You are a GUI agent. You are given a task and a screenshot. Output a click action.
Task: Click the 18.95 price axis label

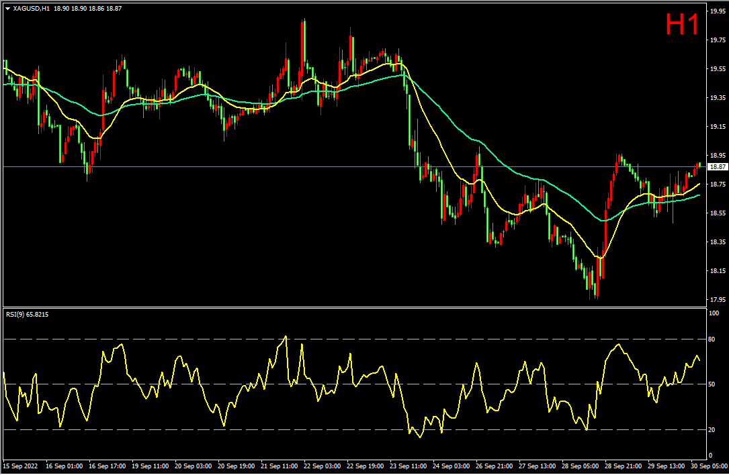click(718, 156)
